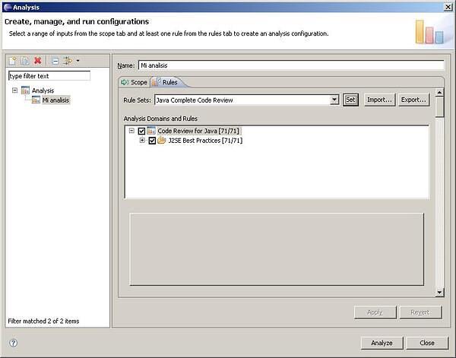This screenshot has width=456, height=358.
Task: Click the Code Review for Java icon
Action: click(151, 131)
